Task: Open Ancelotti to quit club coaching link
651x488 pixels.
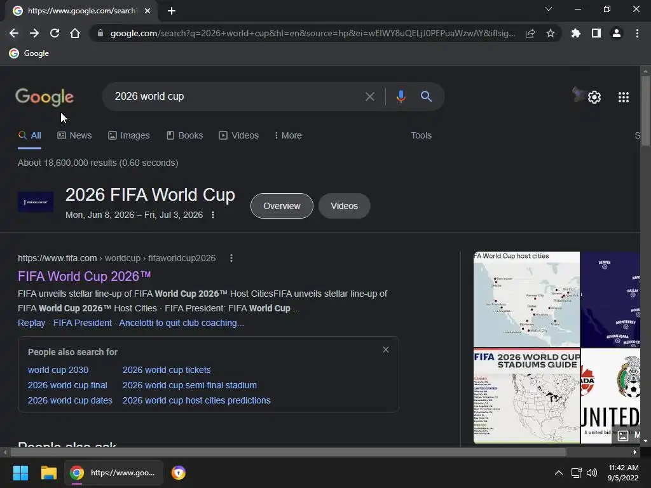Action: (181, 323)
